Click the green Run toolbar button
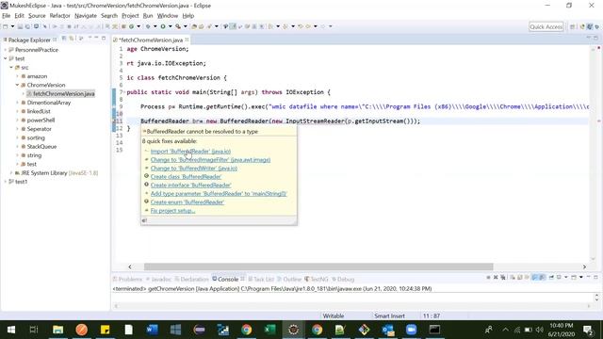The height and width of the screenshot is (339, 603). pyautogui.click(x=163, y=26)
